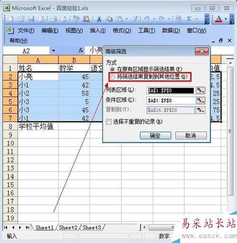Expand the Font Color dropdown arrow
The width and height of the screenshot is (237, 243).
coord(226,19)
